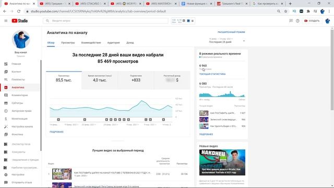
Task: Switch to the Обзор tab
Action: [51, 43]
